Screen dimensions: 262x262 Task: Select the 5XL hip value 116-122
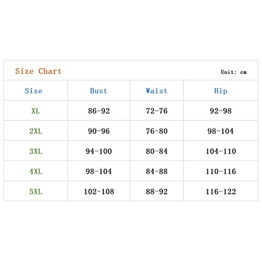(221, 192)
